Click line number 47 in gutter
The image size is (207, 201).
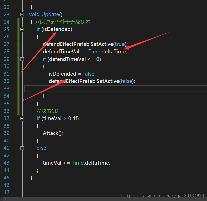click(x=7, y=192)
